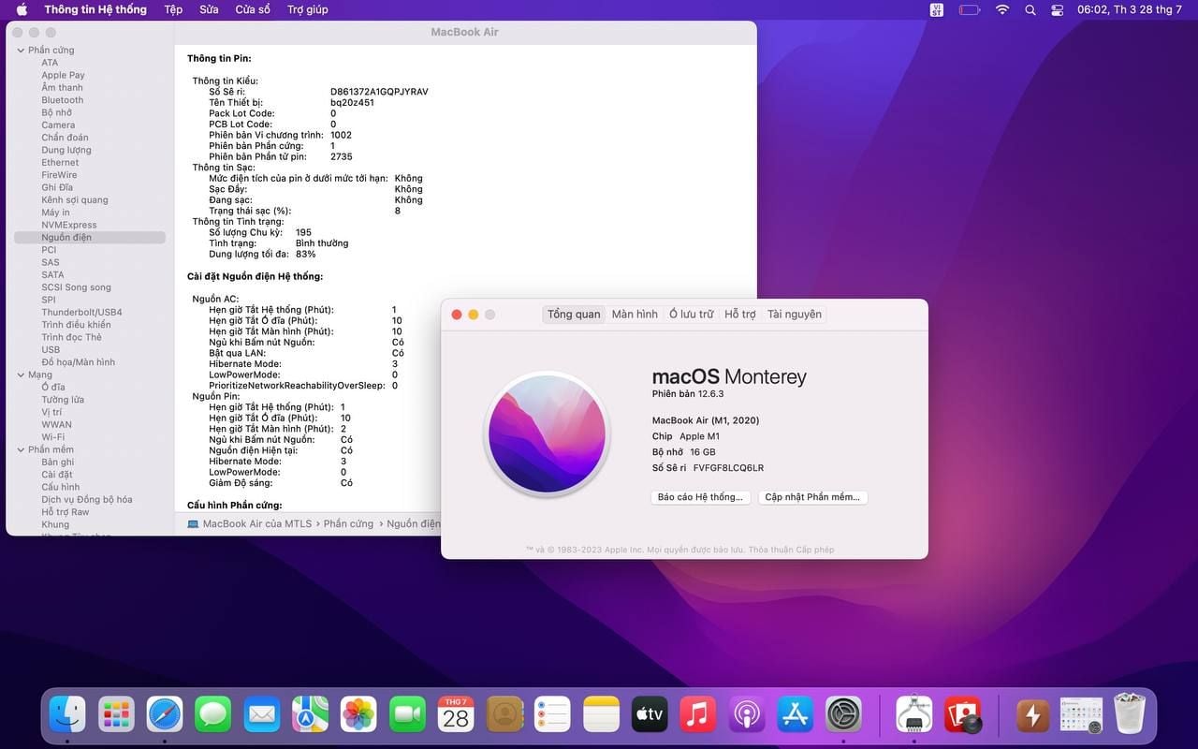Open the Trợ giúp menu
The height and width of the screenshot is (749, 1198).
coord(308,9)
